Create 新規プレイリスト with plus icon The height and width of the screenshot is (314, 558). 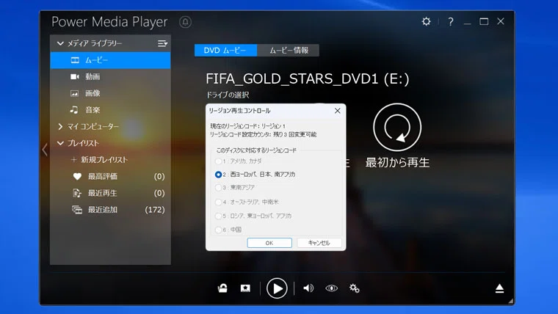[73, 160]
